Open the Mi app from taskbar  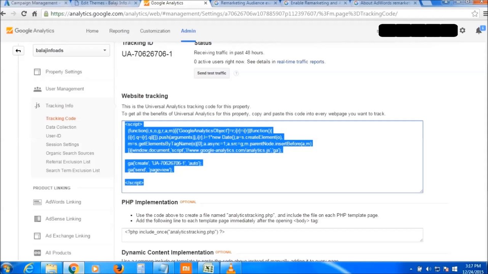[x=186, y=269]
